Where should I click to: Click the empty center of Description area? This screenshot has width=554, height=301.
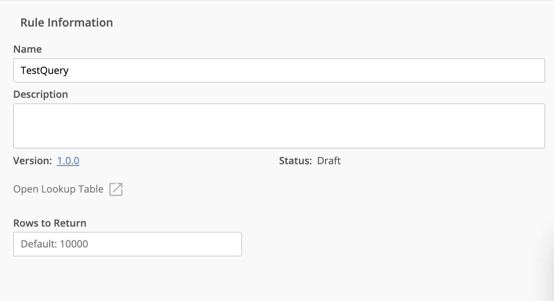[279, 126]
